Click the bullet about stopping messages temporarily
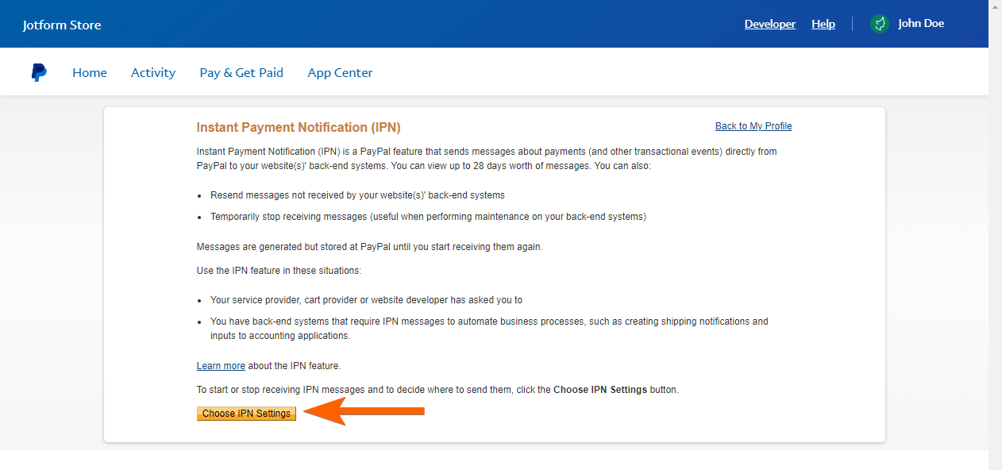Image resolution: width=1002 pixels, height=470 pixels. [x=429, y=216]
